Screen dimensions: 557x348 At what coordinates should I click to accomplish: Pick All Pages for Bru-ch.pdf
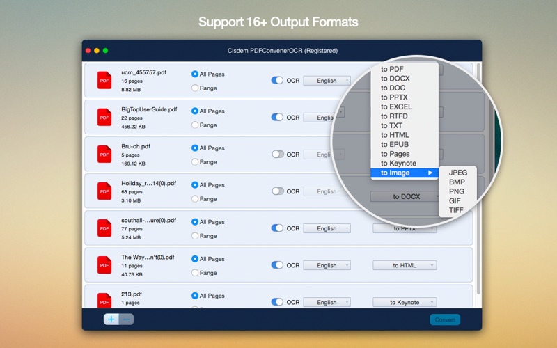pyautogui.click(x=195, y=148)
